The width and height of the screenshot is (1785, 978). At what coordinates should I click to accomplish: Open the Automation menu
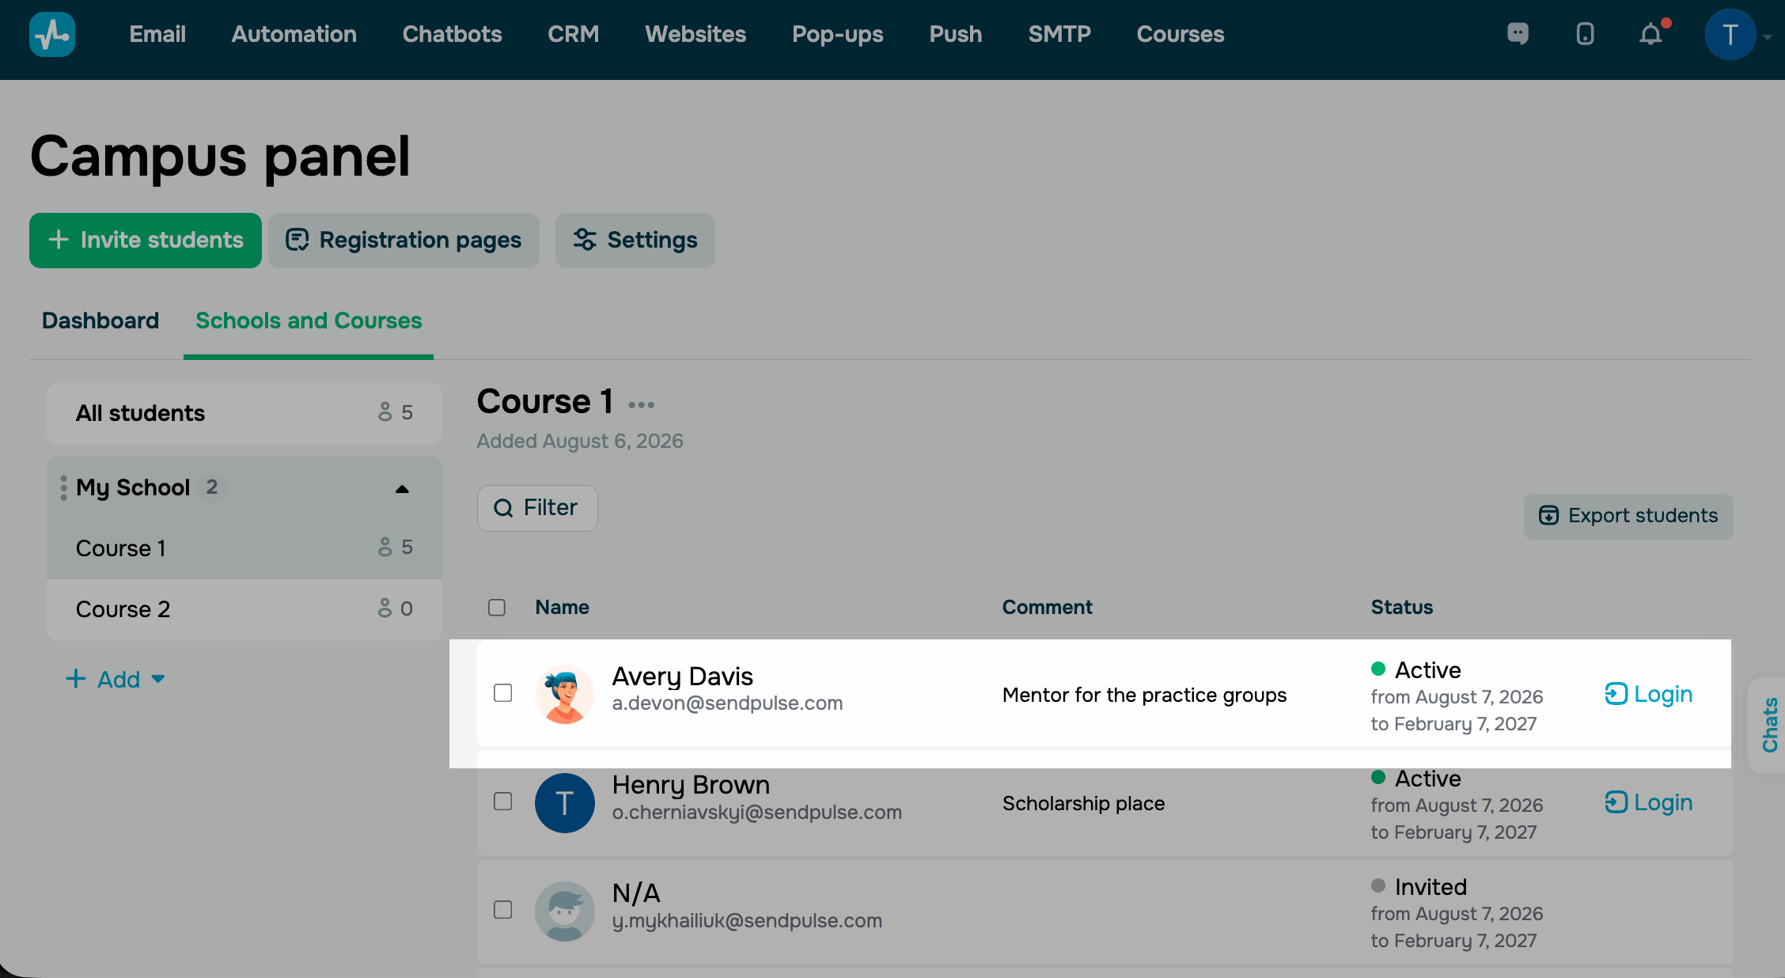pos(294,34)
